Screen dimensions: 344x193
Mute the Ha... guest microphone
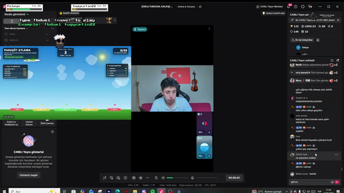point(209,156)
